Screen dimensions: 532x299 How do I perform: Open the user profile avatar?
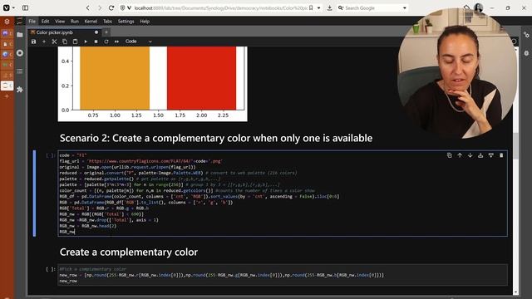click(479, 7)
